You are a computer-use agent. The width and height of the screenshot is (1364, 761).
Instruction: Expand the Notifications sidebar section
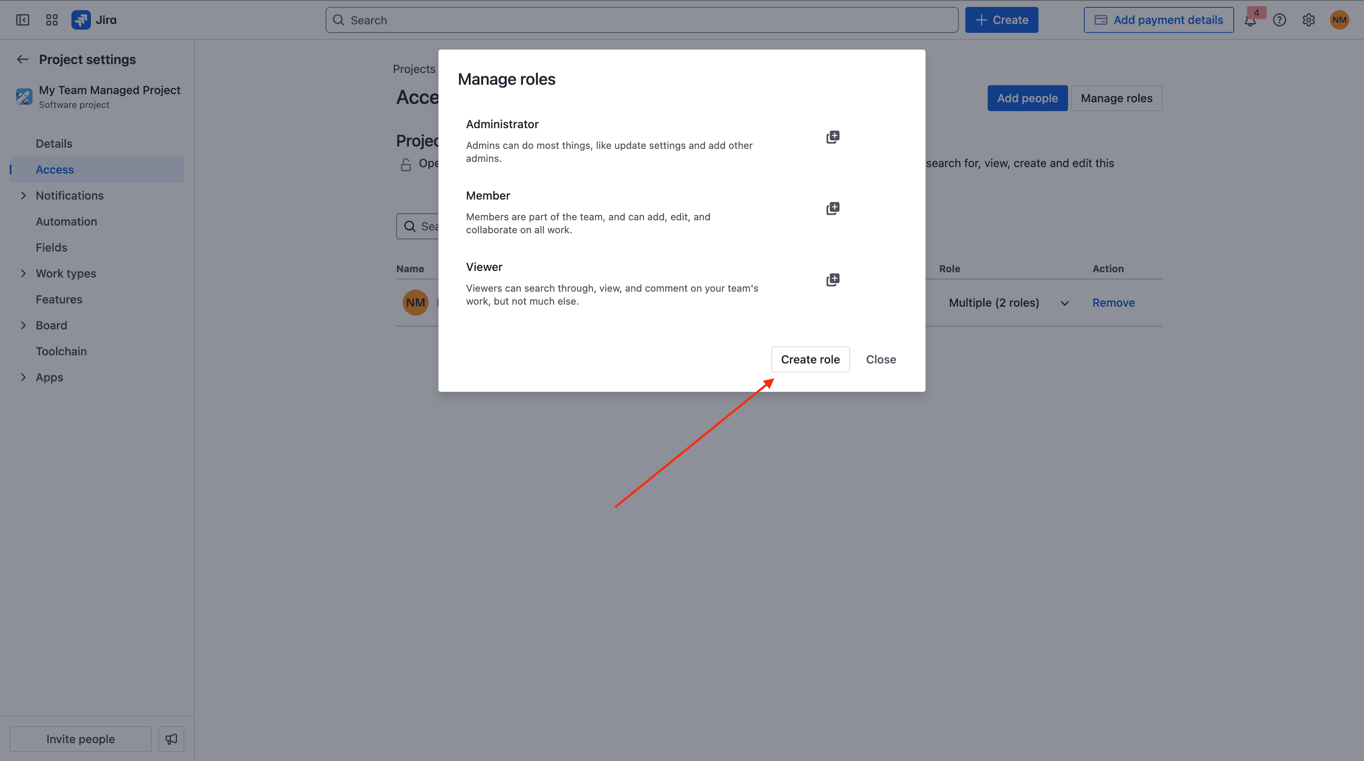pyautogui.click(x=23, y=196)
